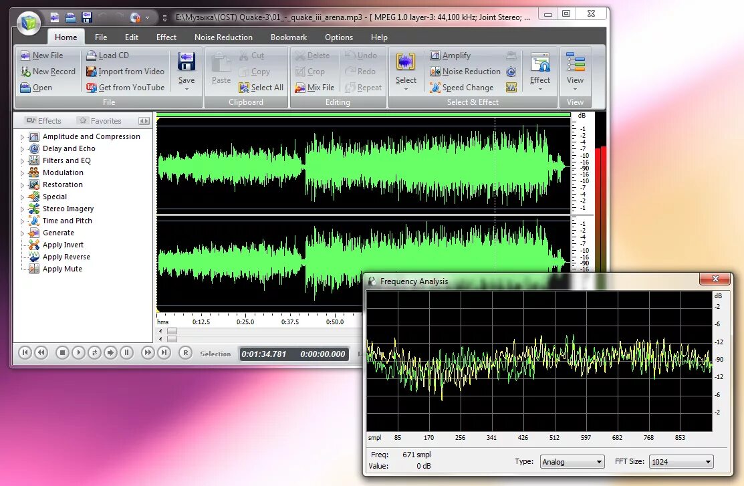Toggle record mode with R button
Image resolution: width=744 pixels, height=486 pixels.
coord(185,352)
